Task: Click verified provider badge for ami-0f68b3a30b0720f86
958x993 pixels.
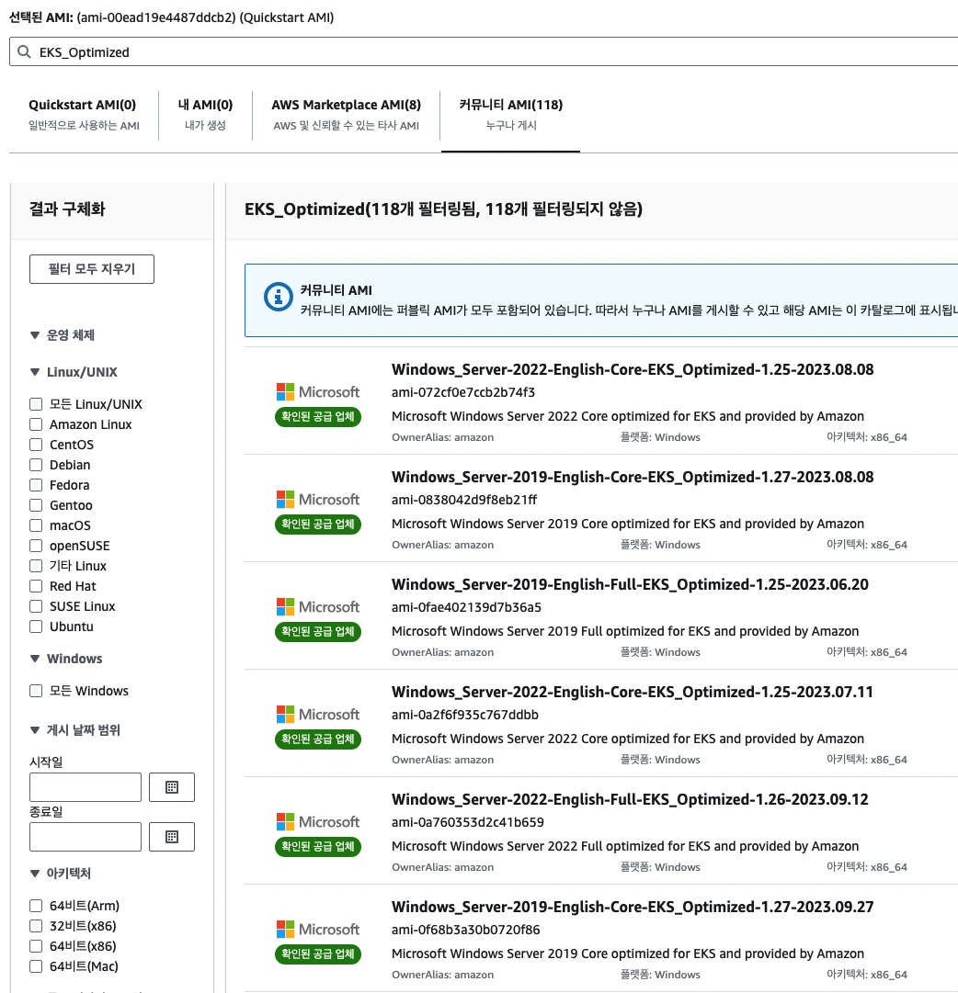Action: (x=317, y=954)
